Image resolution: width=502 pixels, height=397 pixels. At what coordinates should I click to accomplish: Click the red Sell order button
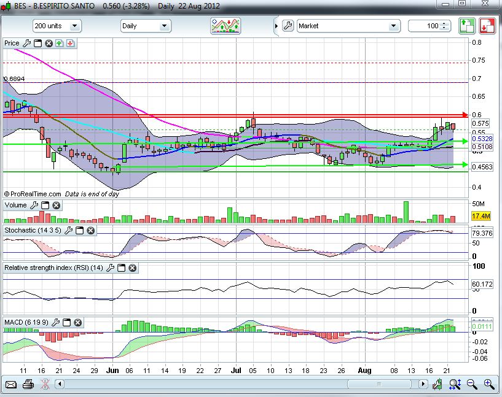(x=487, y=26)
